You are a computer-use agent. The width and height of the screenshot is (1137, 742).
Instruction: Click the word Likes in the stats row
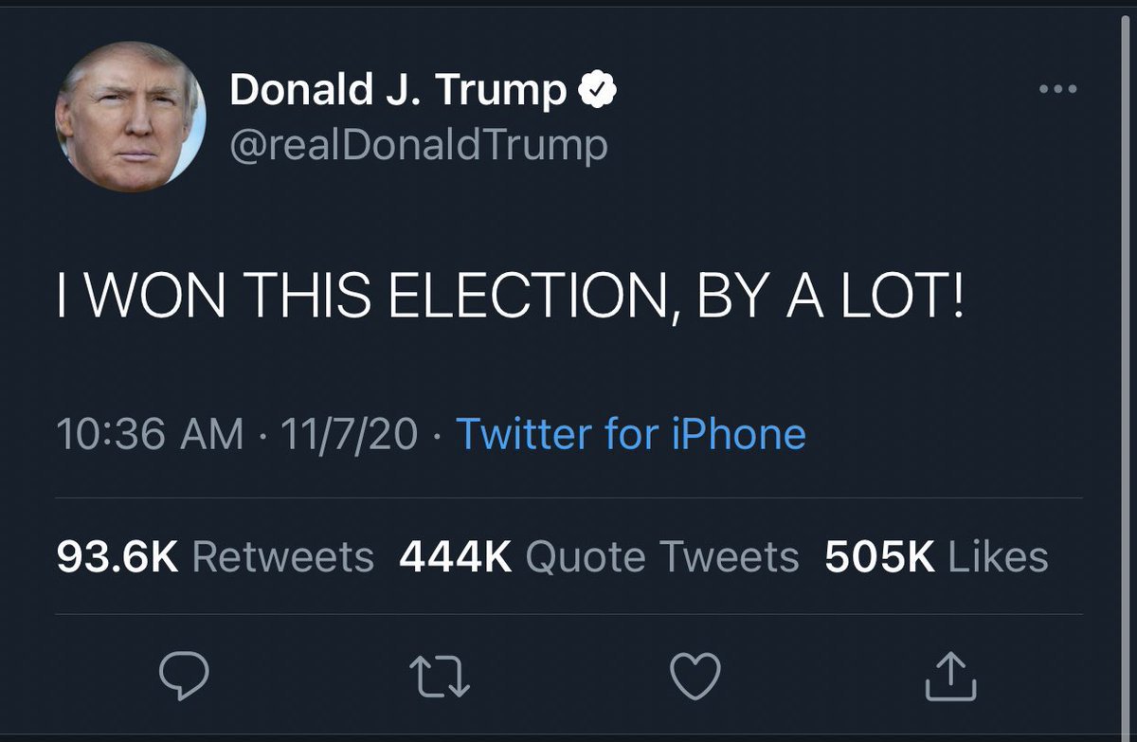(x=998, y=557)
